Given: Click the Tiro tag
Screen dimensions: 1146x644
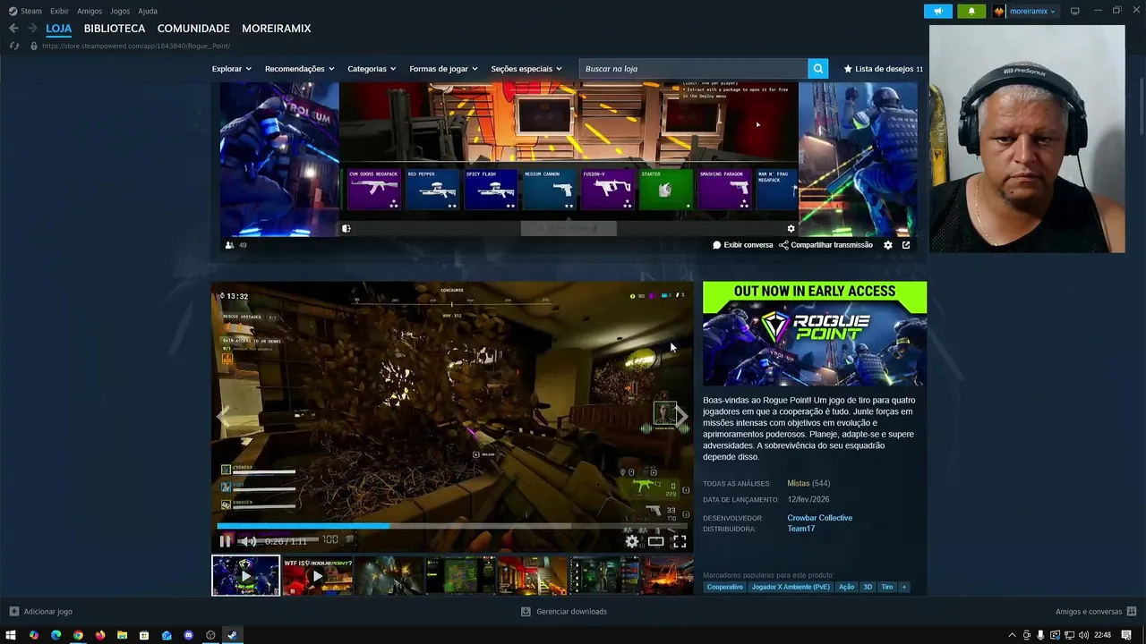Looking at the screenshot, I should click(887, 587).
